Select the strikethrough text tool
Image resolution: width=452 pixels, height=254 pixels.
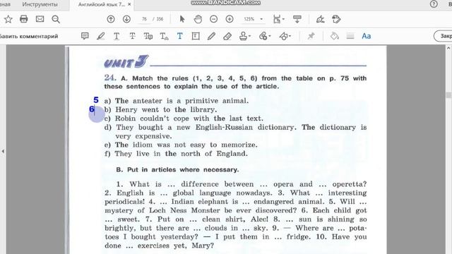point(132,36)
